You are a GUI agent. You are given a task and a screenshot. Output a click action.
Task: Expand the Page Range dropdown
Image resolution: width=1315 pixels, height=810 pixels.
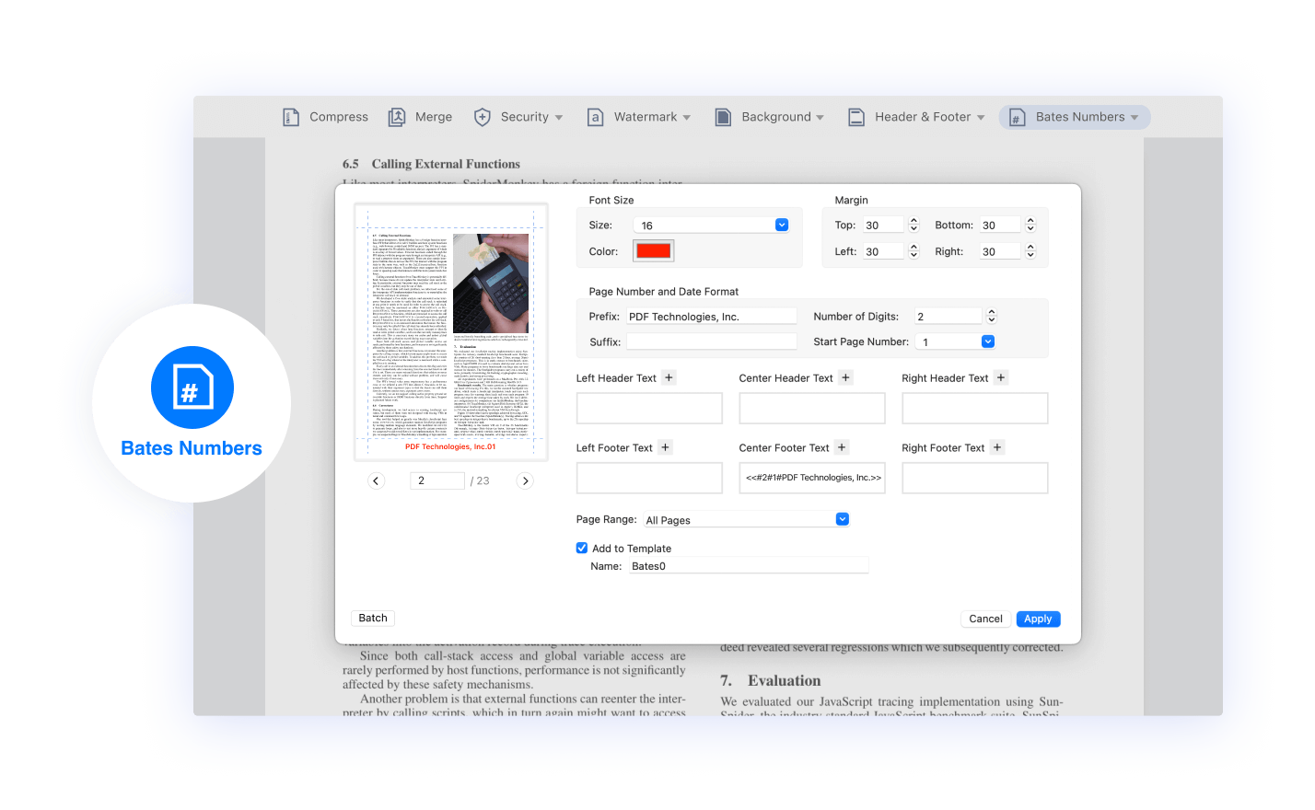(x=842, y=519)
